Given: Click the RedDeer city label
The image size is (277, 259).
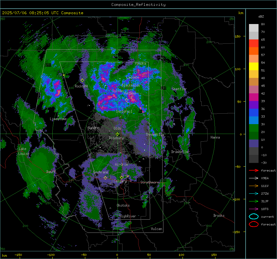Looking at the screenshot, I should [x=130, y=93].
